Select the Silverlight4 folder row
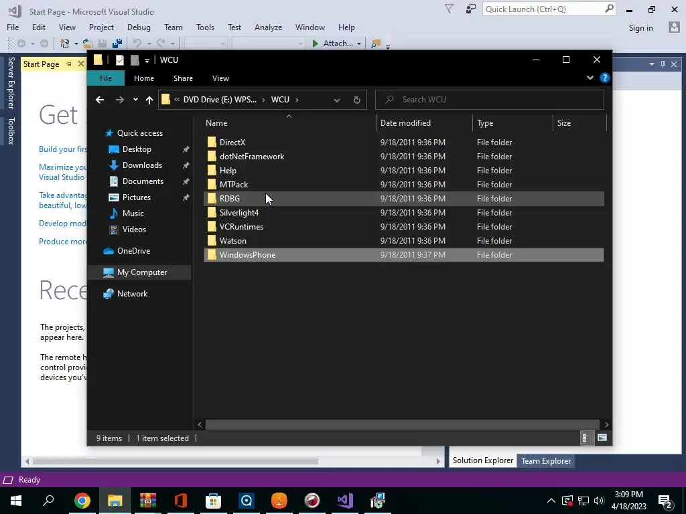Screen dimensions: 686x514 click(404, 212)
